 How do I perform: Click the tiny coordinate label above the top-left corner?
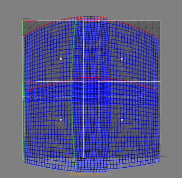pyautogui.click(x=26, y=19)
